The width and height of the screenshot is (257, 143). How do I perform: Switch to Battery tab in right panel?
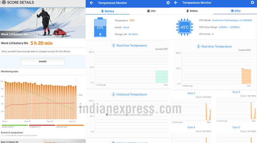point(192,11)
